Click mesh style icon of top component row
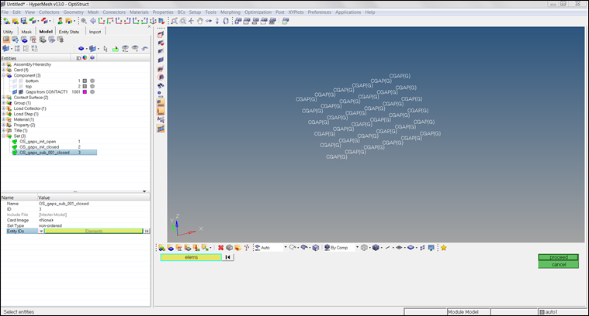 pos(92,87)
